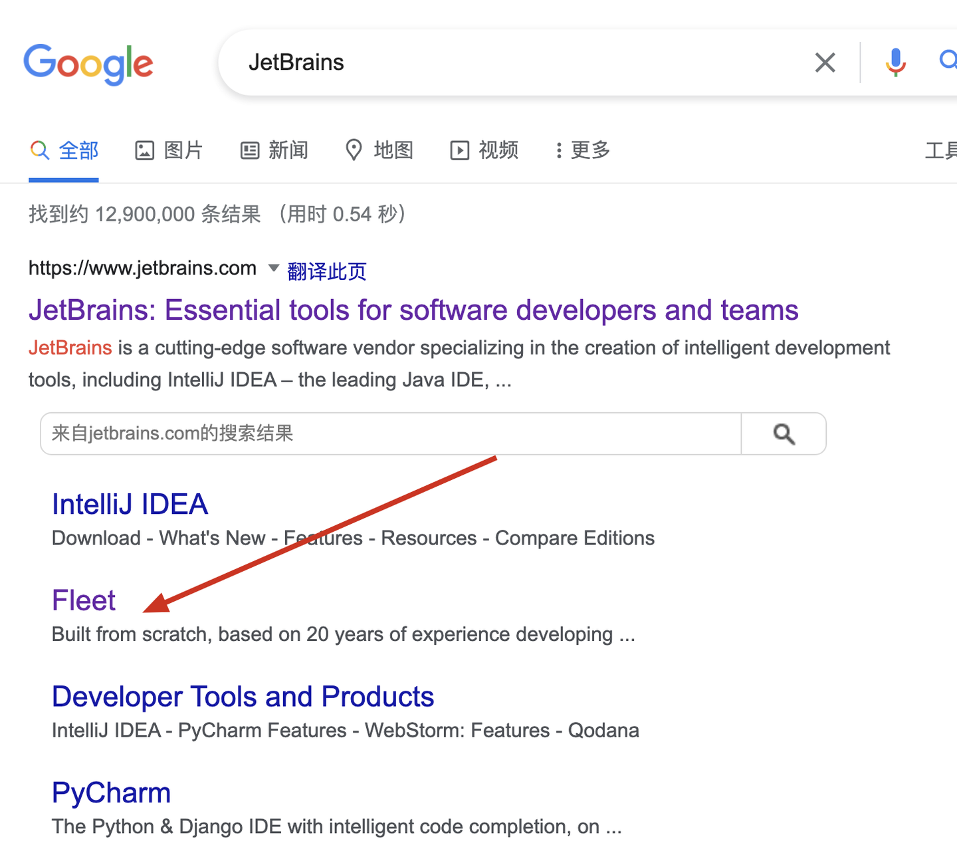The image size is (957, 849).
Task: Select the image icon on the 图片 tab
Action: (x=145, y=150)
